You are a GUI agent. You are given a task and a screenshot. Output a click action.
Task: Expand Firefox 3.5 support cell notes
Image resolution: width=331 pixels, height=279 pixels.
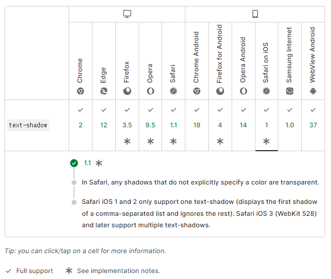[127, 125]
